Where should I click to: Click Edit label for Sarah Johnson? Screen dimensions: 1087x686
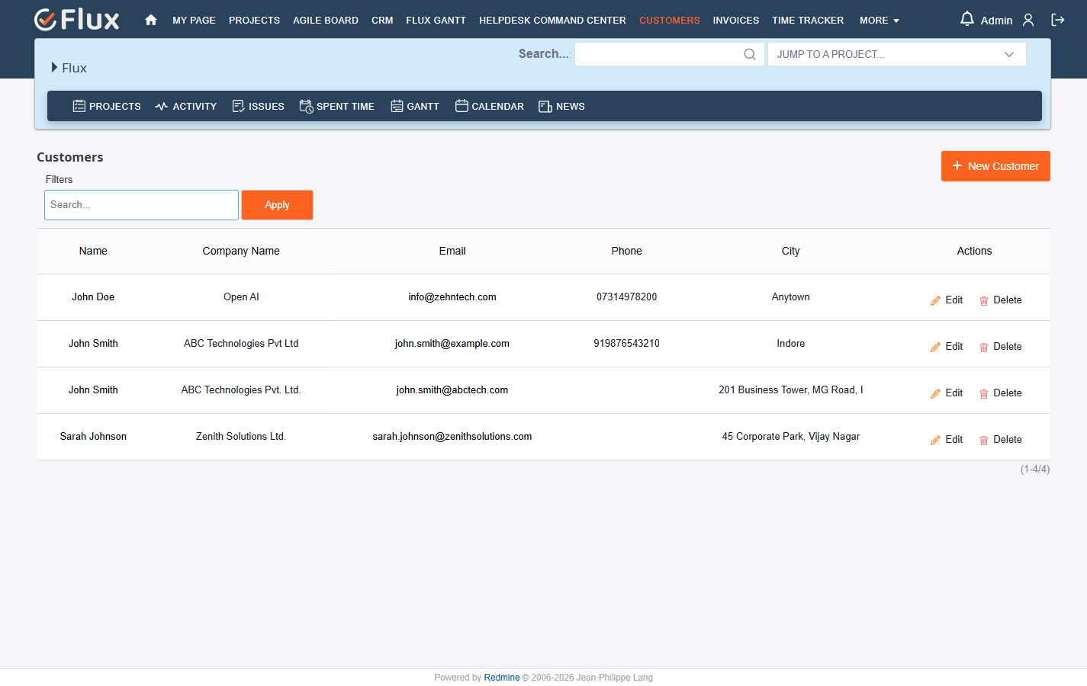click(954, 440)
